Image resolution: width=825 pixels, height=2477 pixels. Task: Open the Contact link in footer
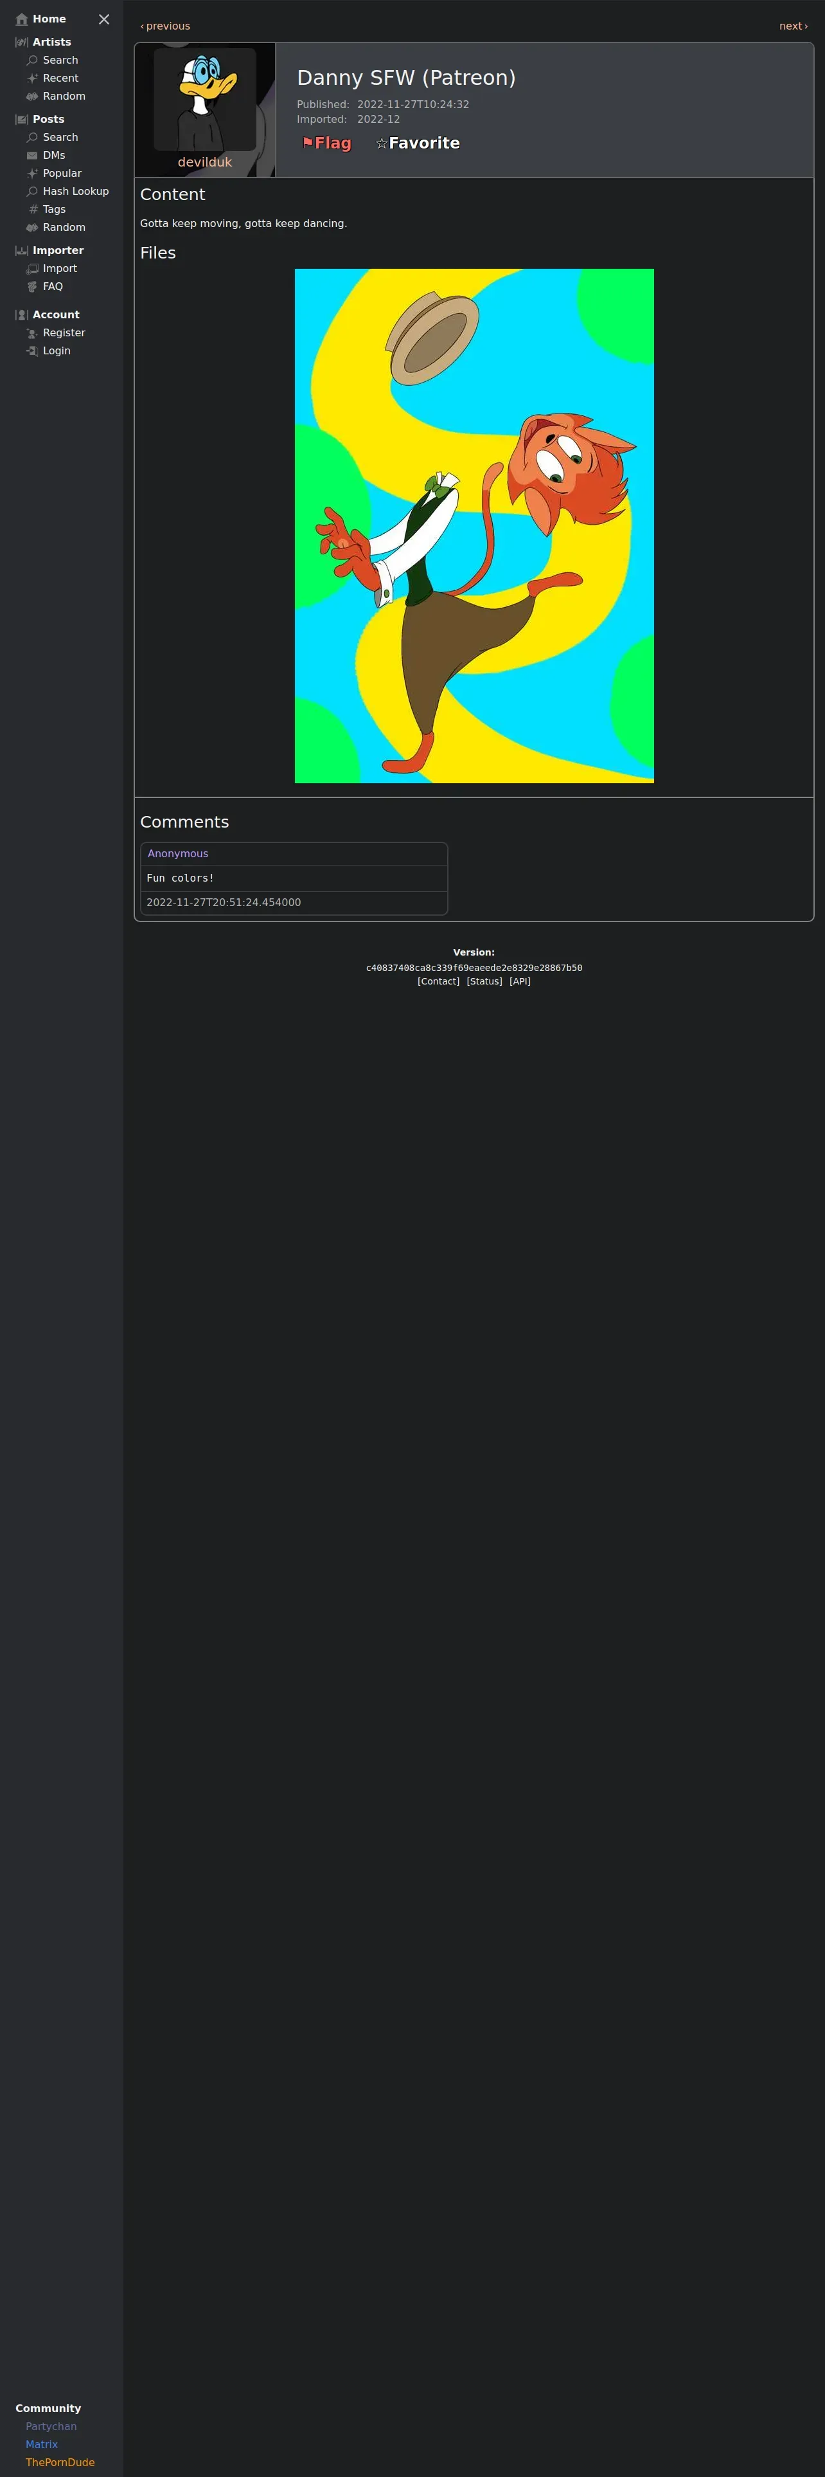coord(439,982)
